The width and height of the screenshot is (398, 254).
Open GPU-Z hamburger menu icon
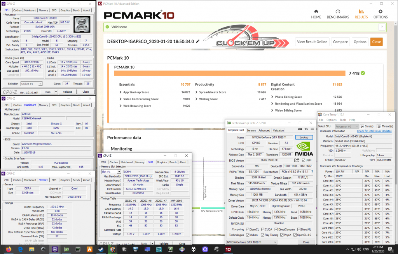click(x=312, y=129)
